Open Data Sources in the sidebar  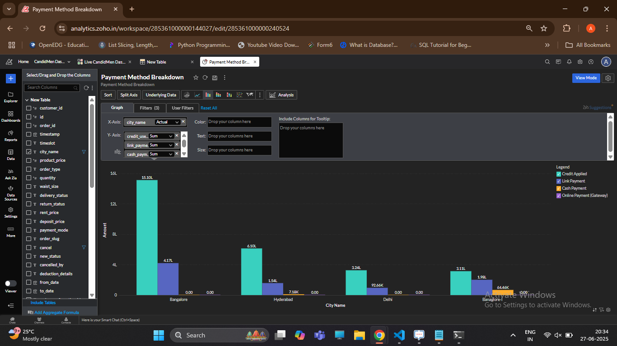click(x=11, y=193)
